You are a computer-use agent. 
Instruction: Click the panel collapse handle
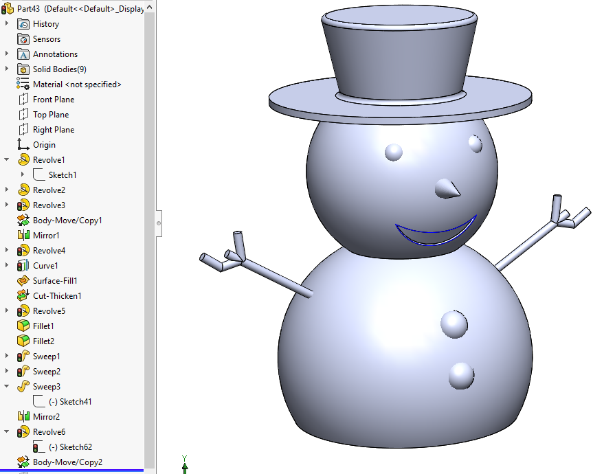pos(159,223)
